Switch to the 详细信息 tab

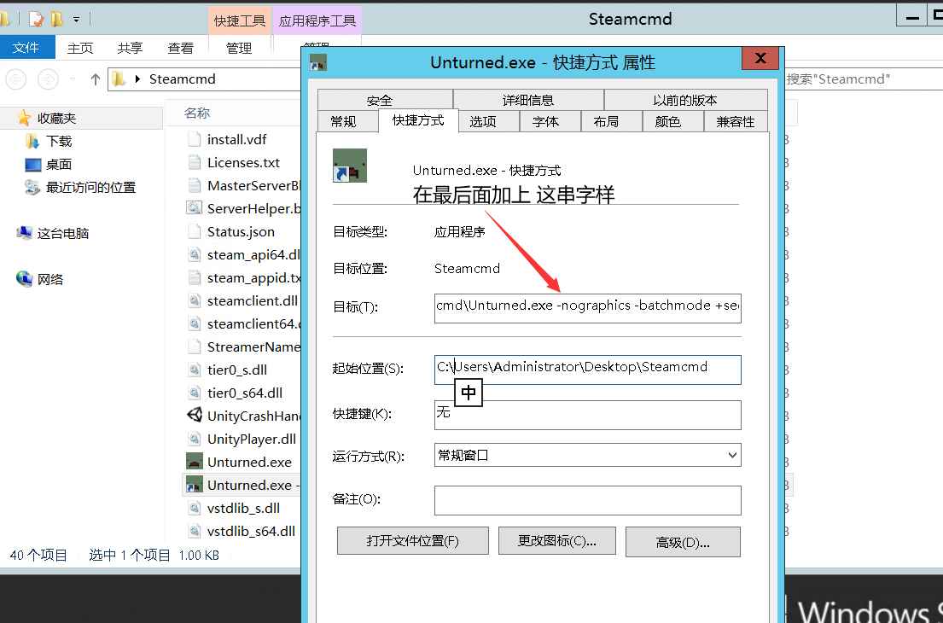(528, 100)
